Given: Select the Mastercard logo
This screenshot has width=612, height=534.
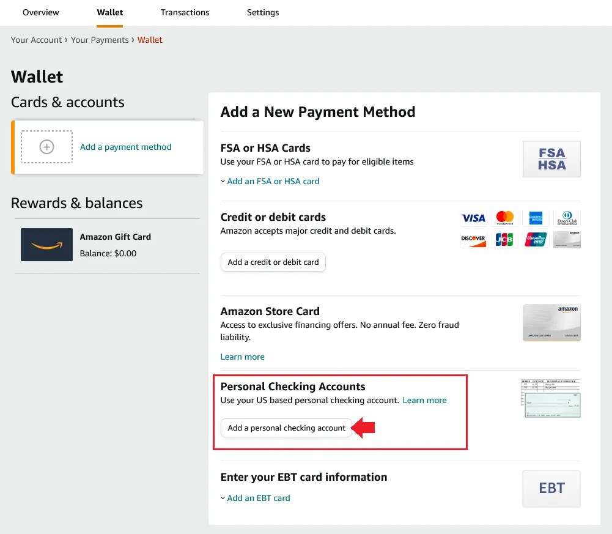Looking at the screenshot, I should tap(504, 218).
